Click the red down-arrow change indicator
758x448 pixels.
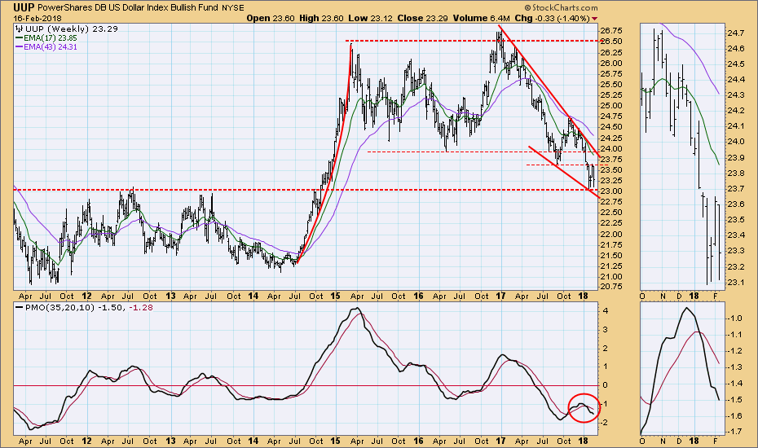(595, 19)
